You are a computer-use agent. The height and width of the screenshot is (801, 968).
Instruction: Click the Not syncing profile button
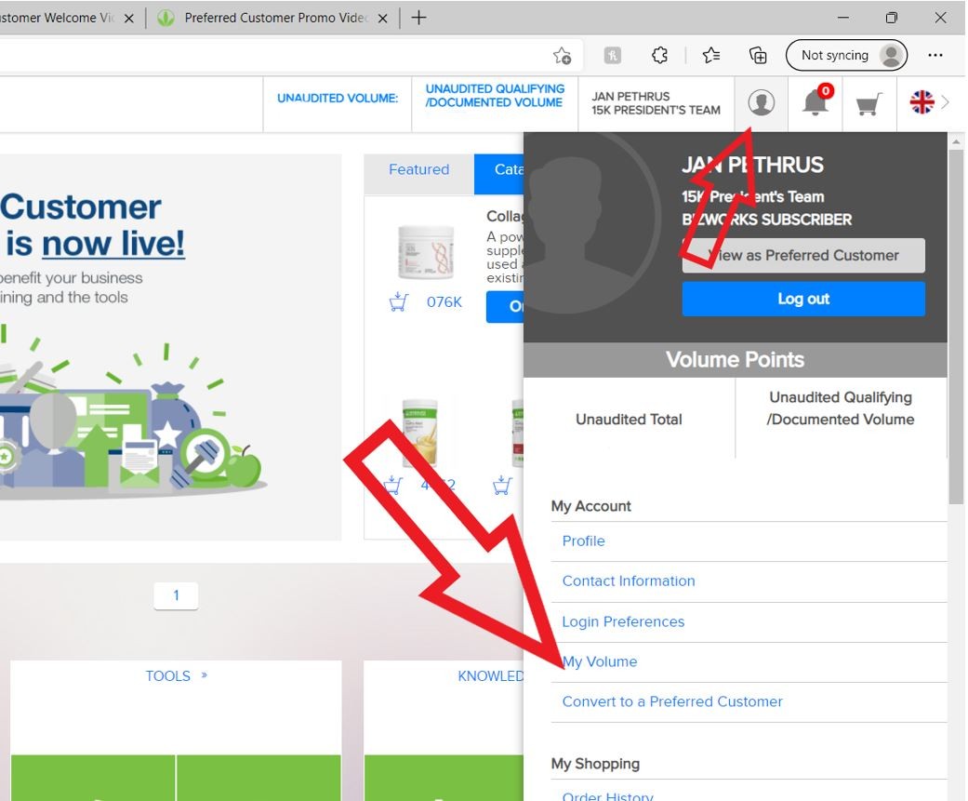point(846,56)
